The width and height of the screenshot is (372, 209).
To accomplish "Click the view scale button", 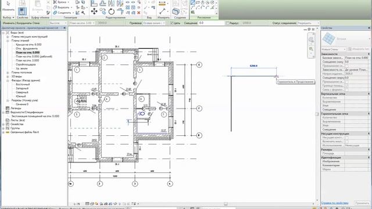I will point(77,204).
